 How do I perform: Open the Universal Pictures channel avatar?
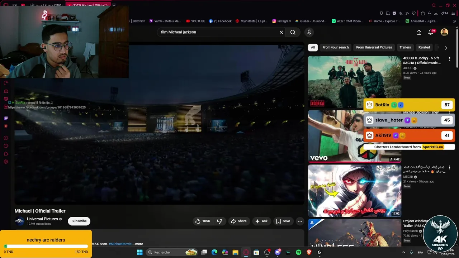(19, 221)
